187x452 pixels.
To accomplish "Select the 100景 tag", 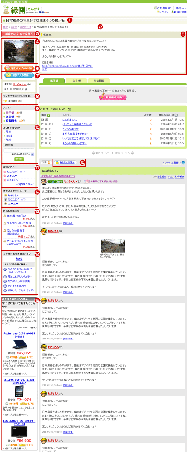I will [x=9, y=135].
